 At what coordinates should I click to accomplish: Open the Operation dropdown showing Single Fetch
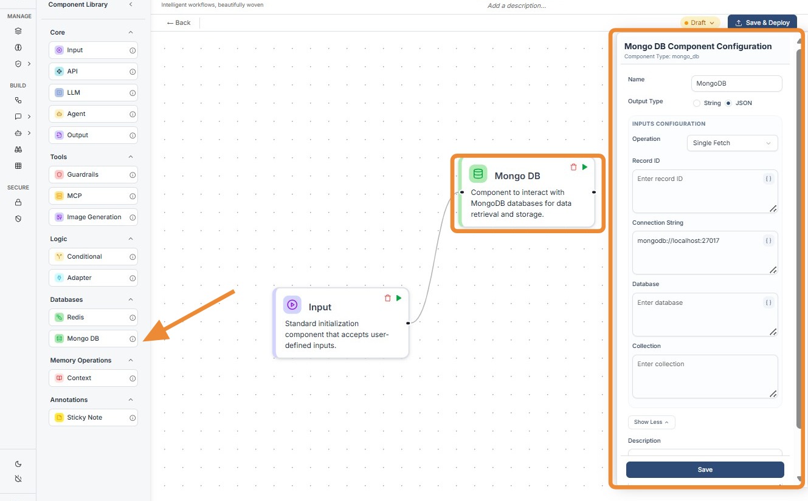pyautogui.click(x=732, y=143)
